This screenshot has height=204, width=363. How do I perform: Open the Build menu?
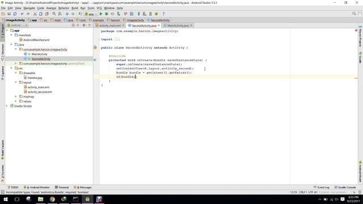pos(74,8)
